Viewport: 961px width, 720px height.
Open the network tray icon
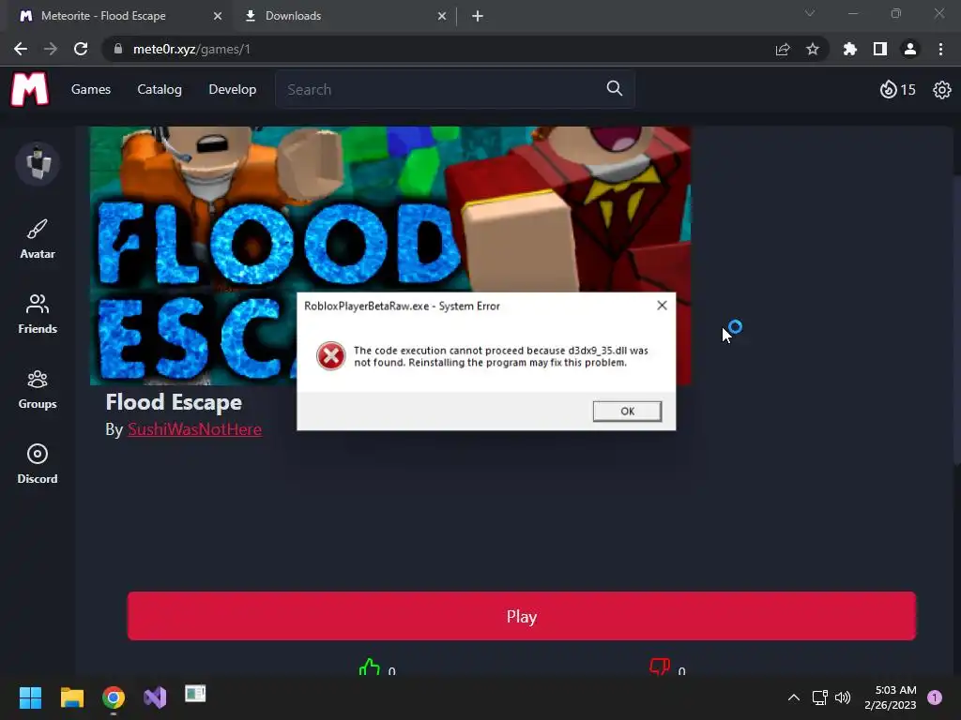tap(819, 697)
